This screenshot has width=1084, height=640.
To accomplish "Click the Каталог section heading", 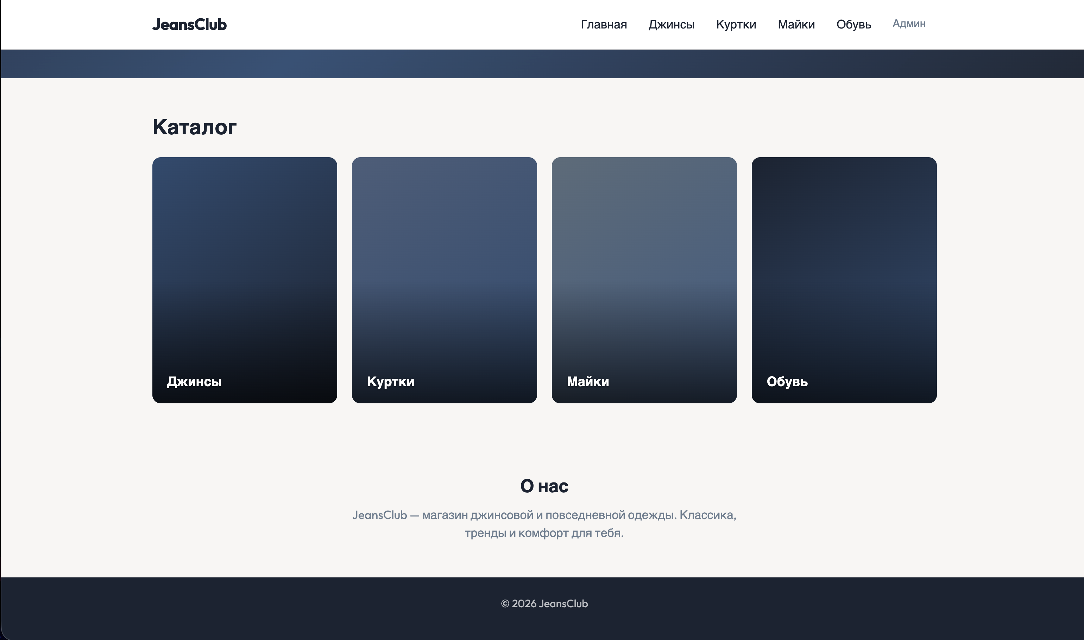I will click(194, 127).
